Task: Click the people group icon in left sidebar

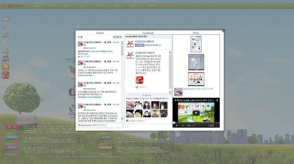Action: (5, 59)
